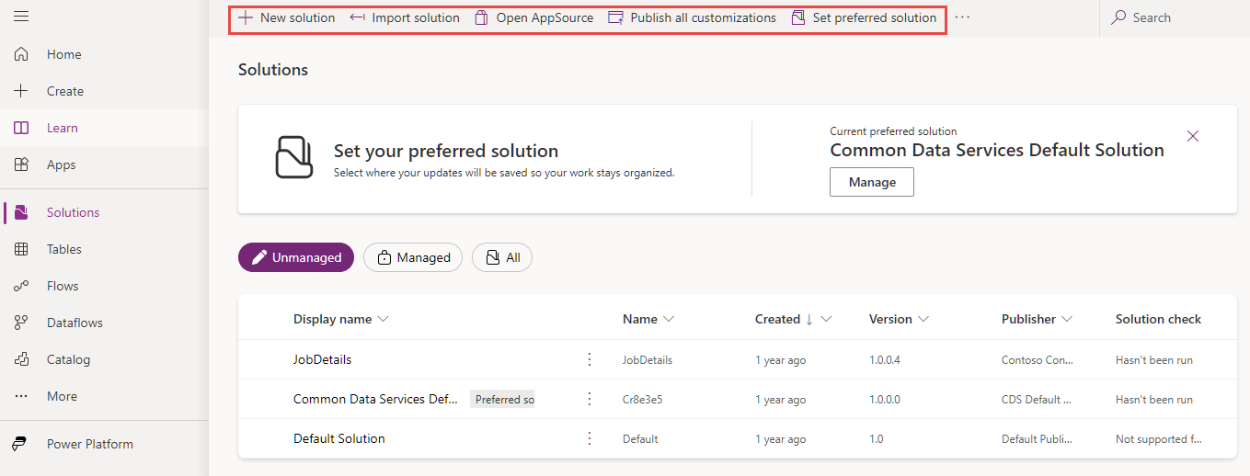Open more options for JobDetails
1250x476 pixels.
pos(590,359)
